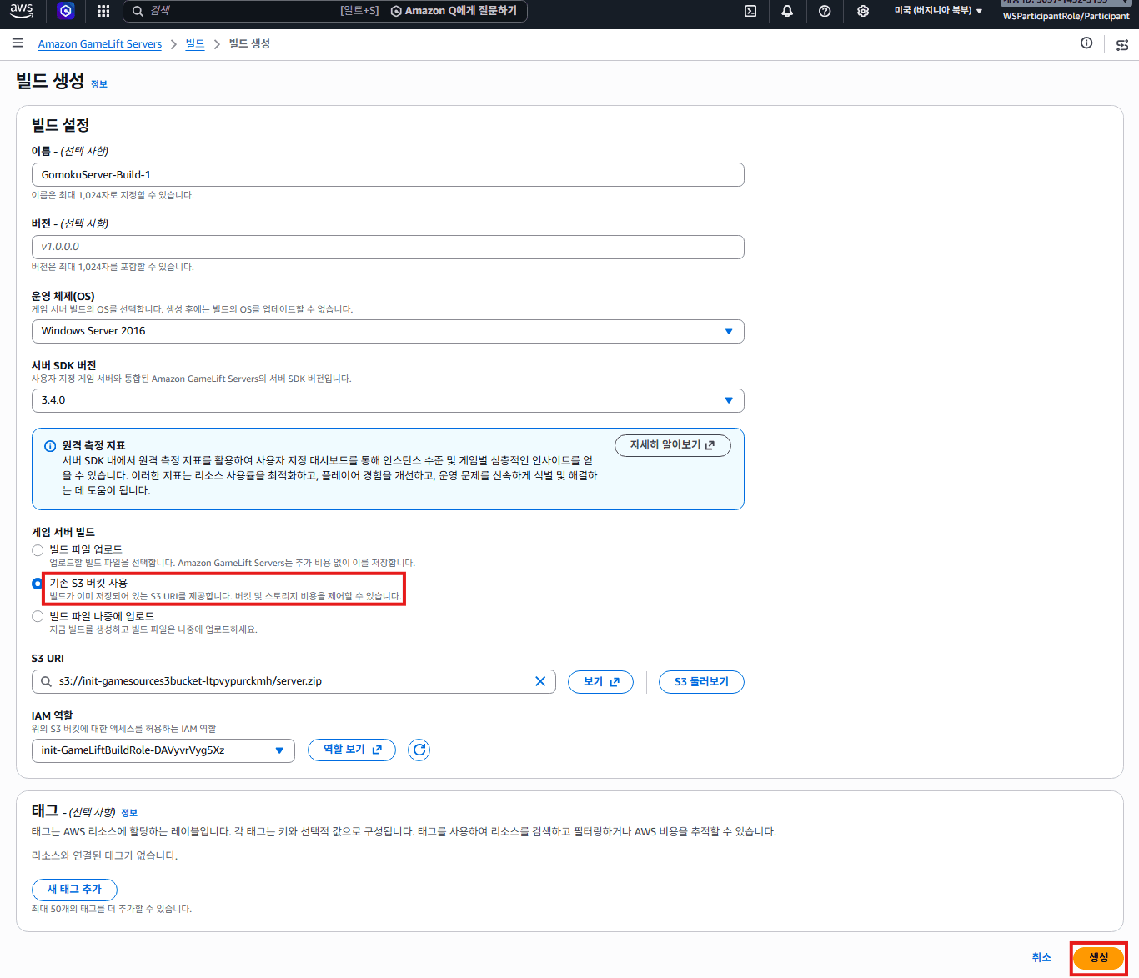Viewport: 1139px width, 978px height.
Task: Click the info icon in the remote metrics notice
Action: point(50,446)
